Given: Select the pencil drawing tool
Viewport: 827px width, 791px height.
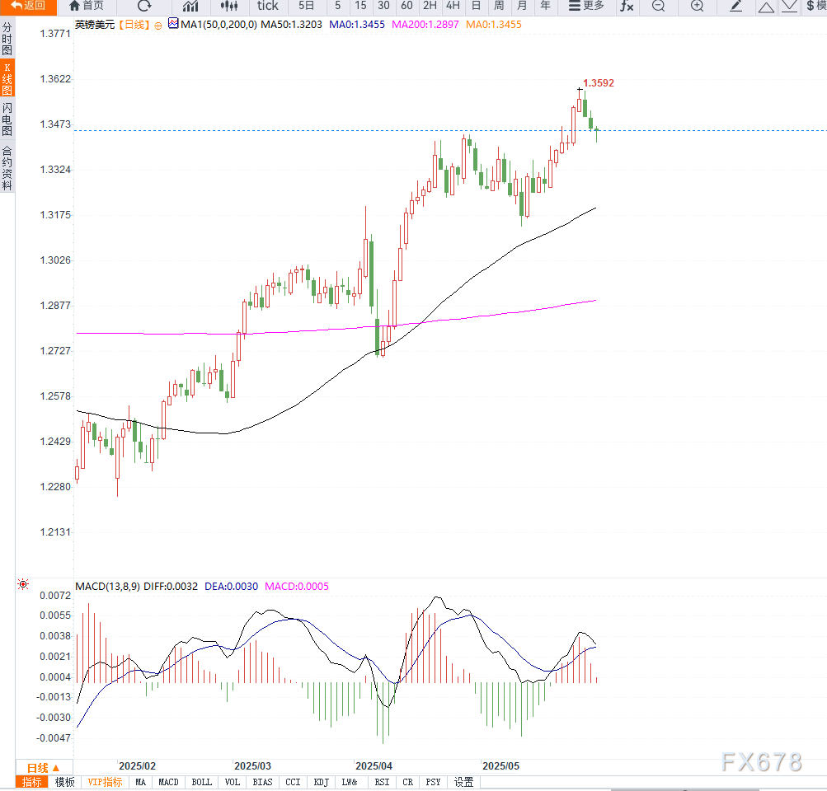Looking at the screenshot, I should 737,7.
